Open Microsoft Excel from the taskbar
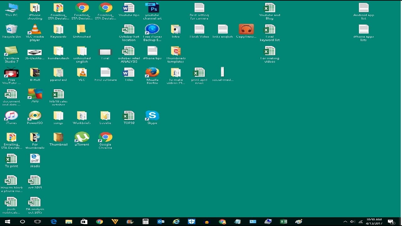402x226 pixels. coord(284,222)
